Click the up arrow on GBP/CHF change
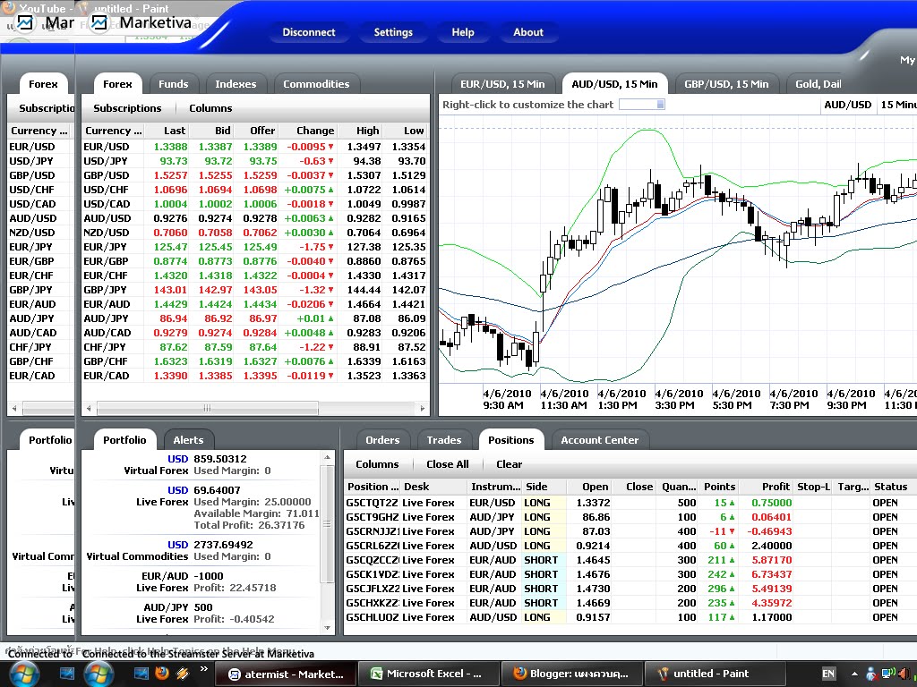Screen dimensions: 917x687 pos(331,361)
